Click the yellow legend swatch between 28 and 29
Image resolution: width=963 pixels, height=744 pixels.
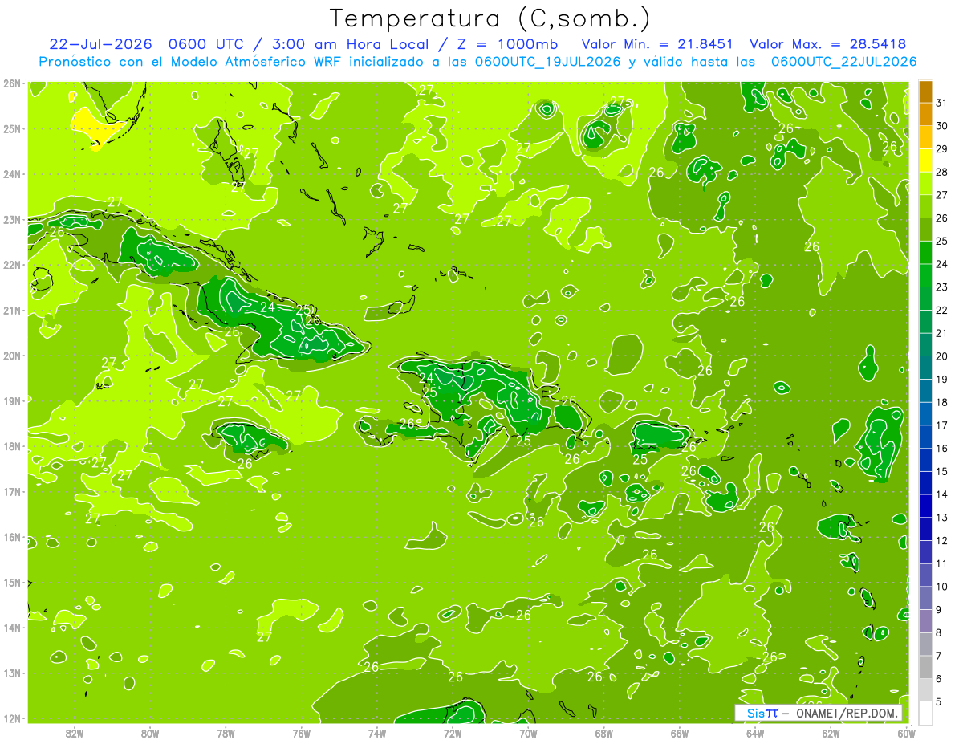[925, 160]
